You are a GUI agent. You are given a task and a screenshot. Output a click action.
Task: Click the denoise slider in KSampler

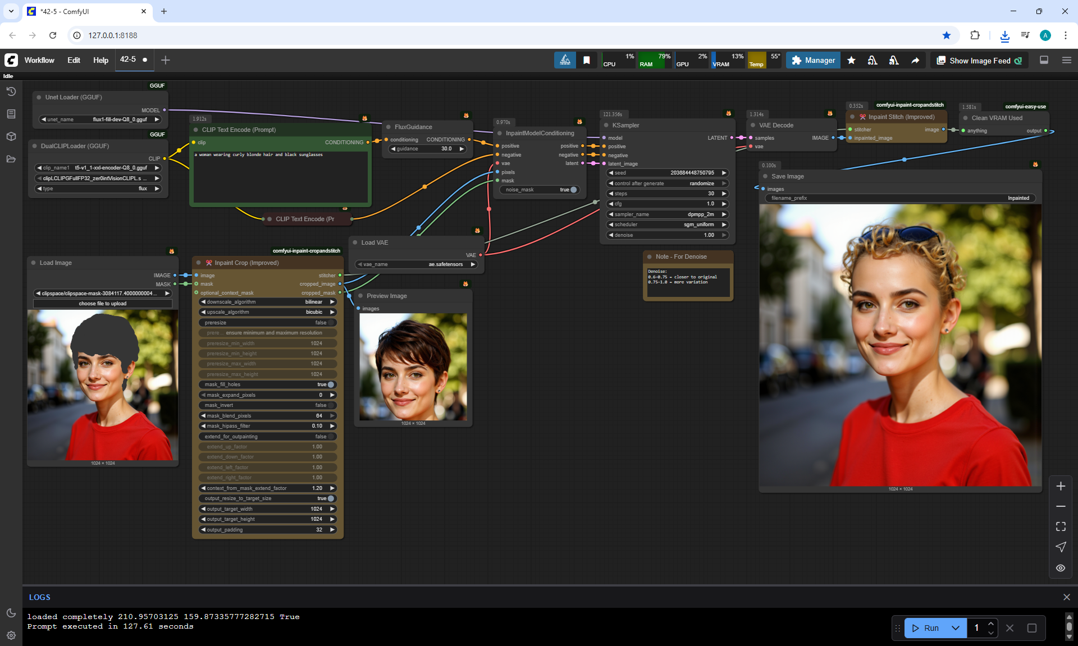click(667, 235)
